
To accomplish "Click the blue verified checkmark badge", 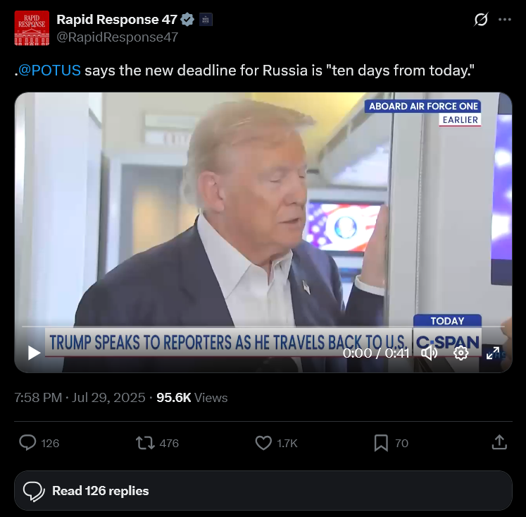I will [187, 20].
